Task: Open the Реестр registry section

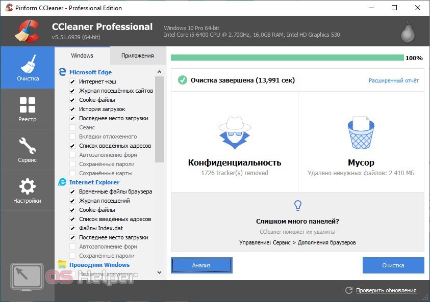Action: click(28, 109)
